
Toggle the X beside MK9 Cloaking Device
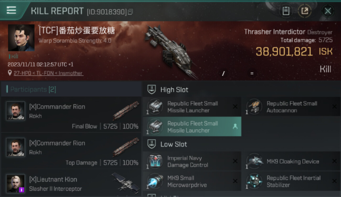[x=334, y=161]
